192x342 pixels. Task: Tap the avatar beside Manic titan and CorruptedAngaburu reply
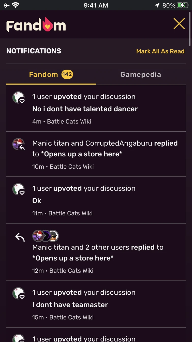pyautogui.click(x=18, y=144)
